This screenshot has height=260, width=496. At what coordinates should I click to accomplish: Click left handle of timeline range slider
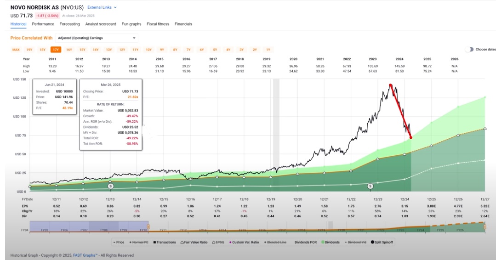tap(148, 227)
